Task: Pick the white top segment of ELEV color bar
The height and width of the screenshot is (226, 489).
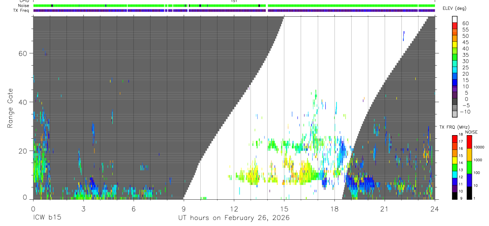Action: tap(455, 19)
